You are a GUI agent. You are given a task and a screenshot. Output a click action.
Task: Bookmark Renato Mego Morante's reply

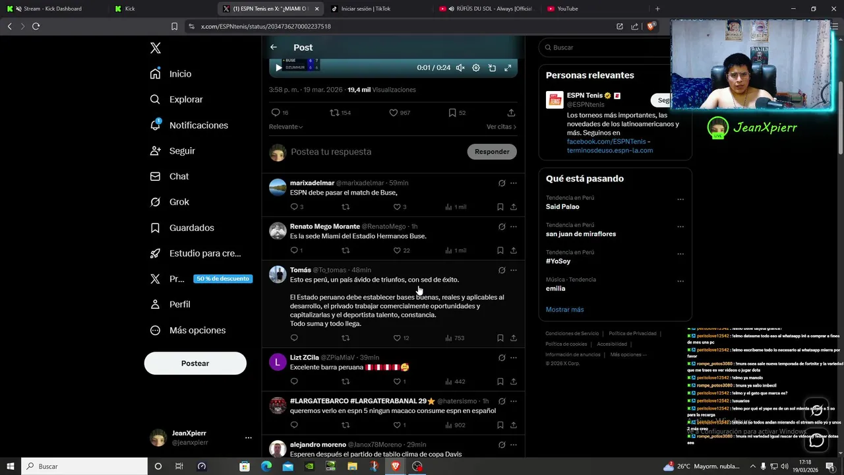point(500,251)
